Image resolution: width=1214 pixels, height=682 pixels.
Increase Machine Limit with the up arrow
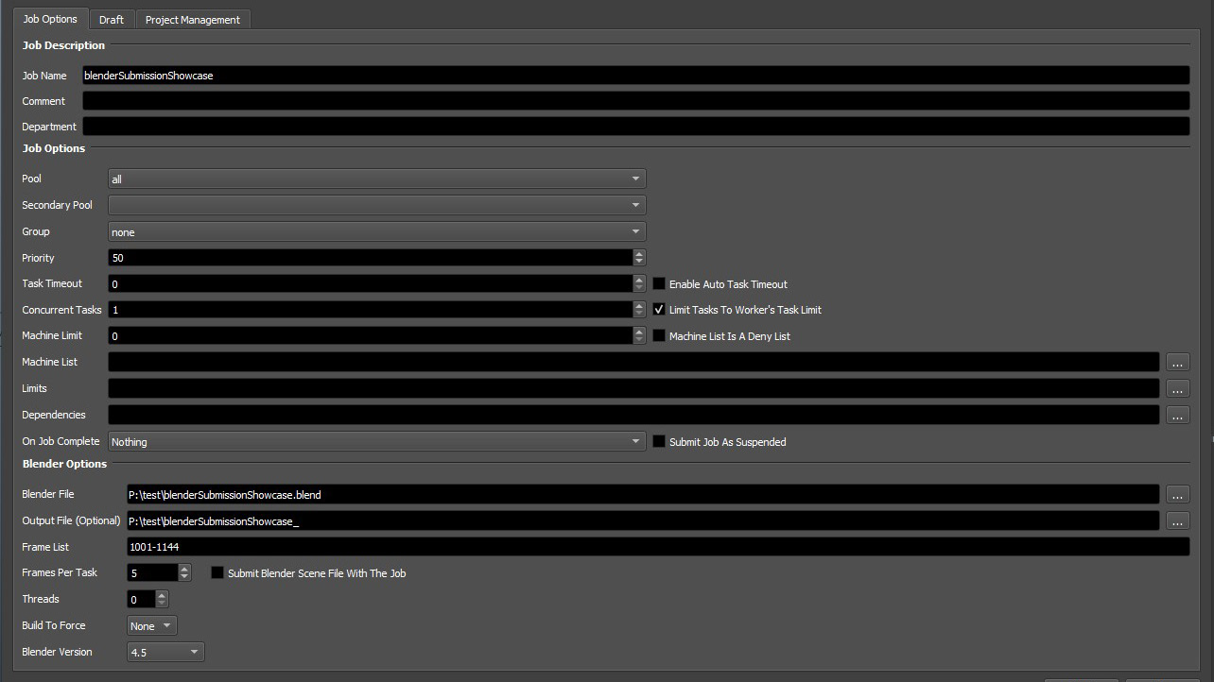pyautogui.click(x=639, y=331)
